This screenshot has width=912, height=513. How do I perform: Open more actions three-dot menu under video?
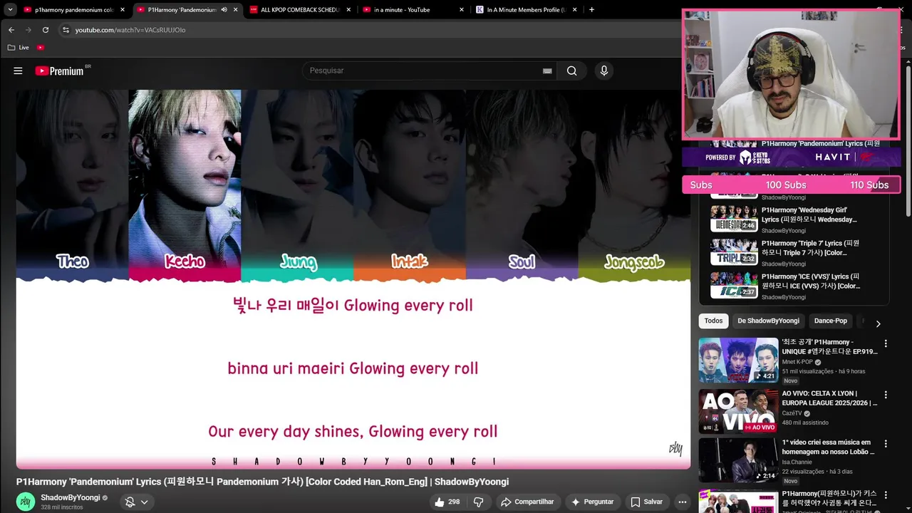682,502
